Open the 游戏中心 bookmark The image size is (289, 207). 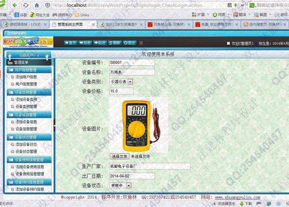tap(62, 15)
